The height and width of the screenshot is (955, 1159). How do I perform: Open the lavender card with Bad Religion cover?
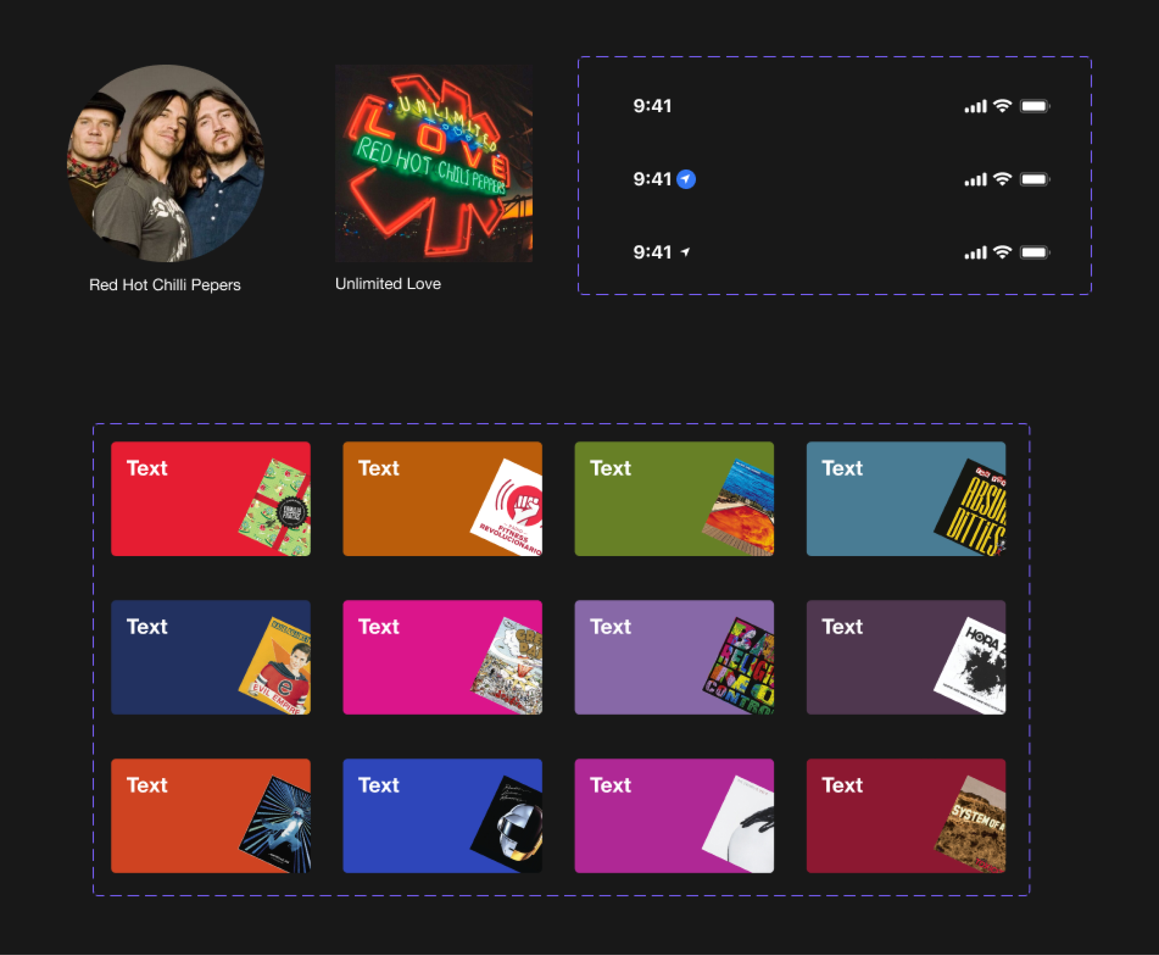674,658
